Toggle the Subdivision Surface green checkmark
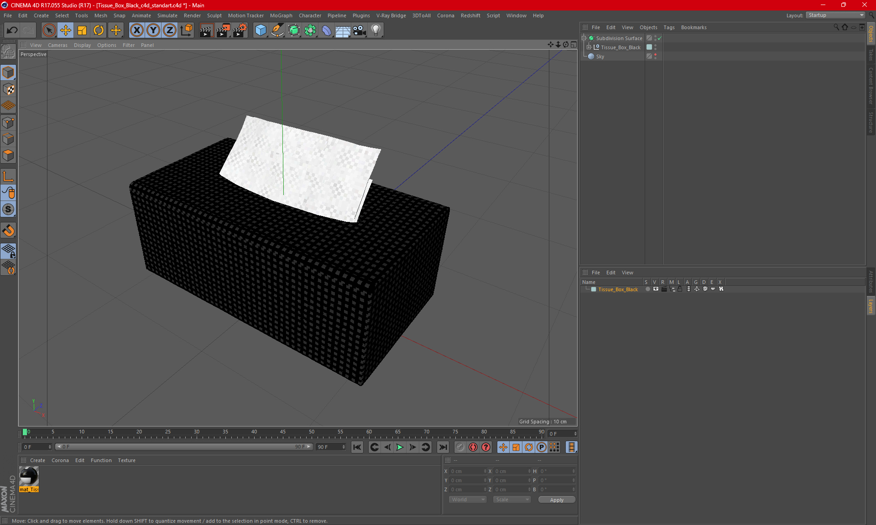This screenshot has width=876, height=525. [x=659, y=38]
